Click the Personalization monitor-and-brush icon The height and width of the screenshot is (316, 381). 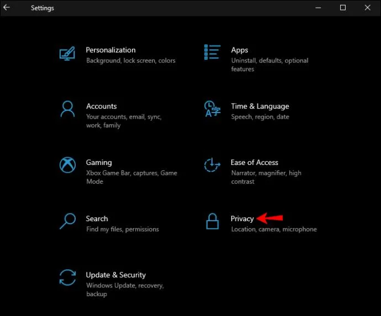67,53
